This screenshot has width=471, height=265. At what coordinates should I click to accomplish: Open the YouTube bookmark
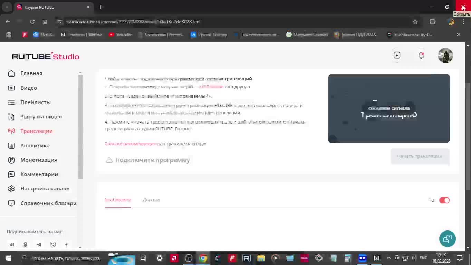coord(121,35)
